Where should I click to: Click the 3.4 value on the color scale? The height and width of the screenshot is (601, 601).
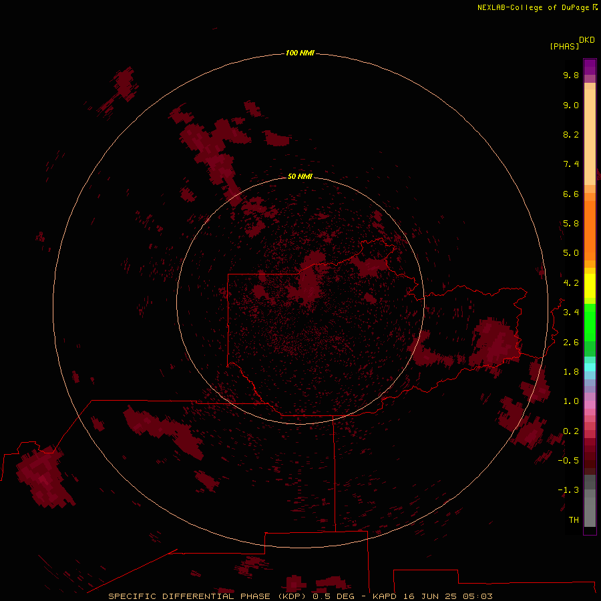(571, 313)
